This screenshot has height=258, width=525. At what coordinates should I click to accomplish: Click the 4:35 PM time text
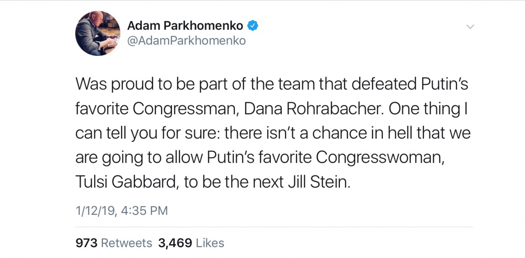(143, 211)
